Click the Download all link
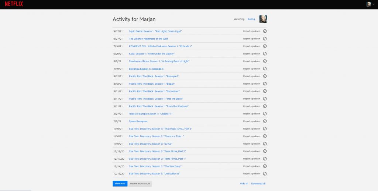The height and width of the screenshot is (191, 378). (258, 183)
